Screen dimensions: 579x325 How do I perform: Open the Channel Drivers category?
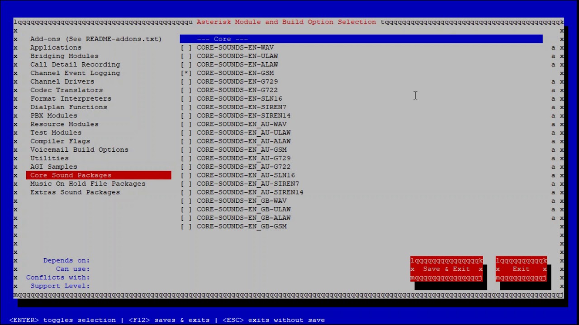coord(62,82)
